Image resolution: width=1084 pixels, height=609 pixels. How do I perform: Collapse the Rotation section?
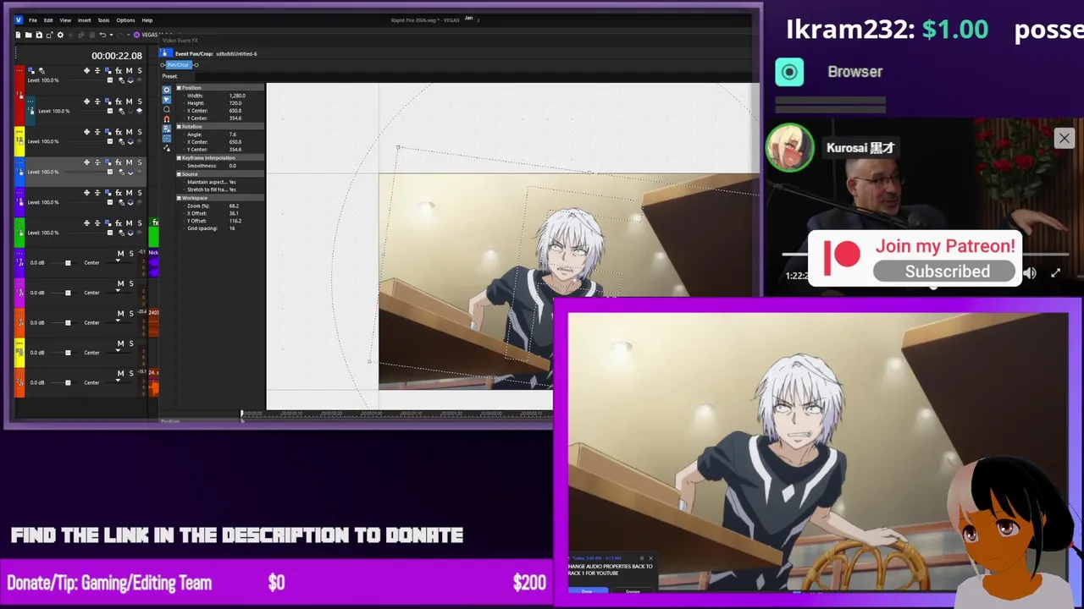click(x=179, y=126)
